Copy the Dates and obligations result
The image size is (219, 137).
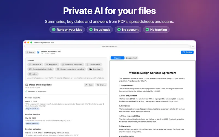pyautogui.click(x=89, y=85)
